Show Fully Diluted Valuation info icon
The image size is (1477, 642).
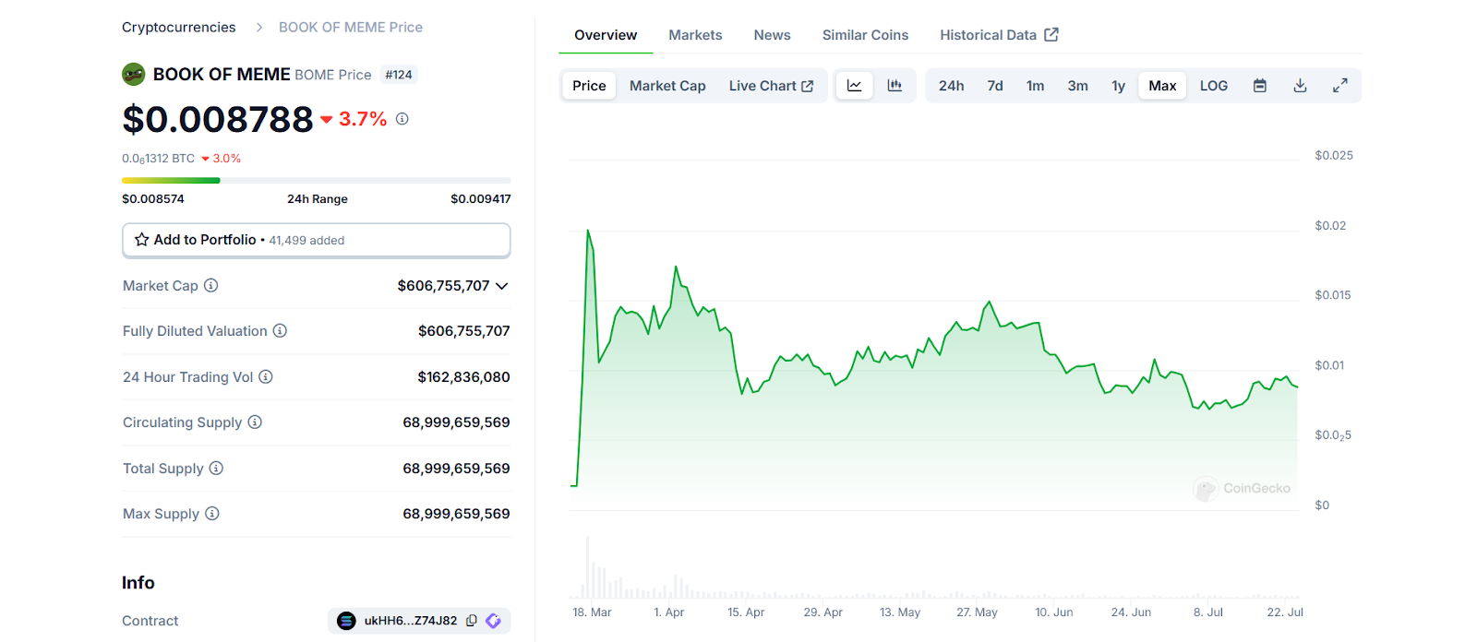[x=280, y=331]
